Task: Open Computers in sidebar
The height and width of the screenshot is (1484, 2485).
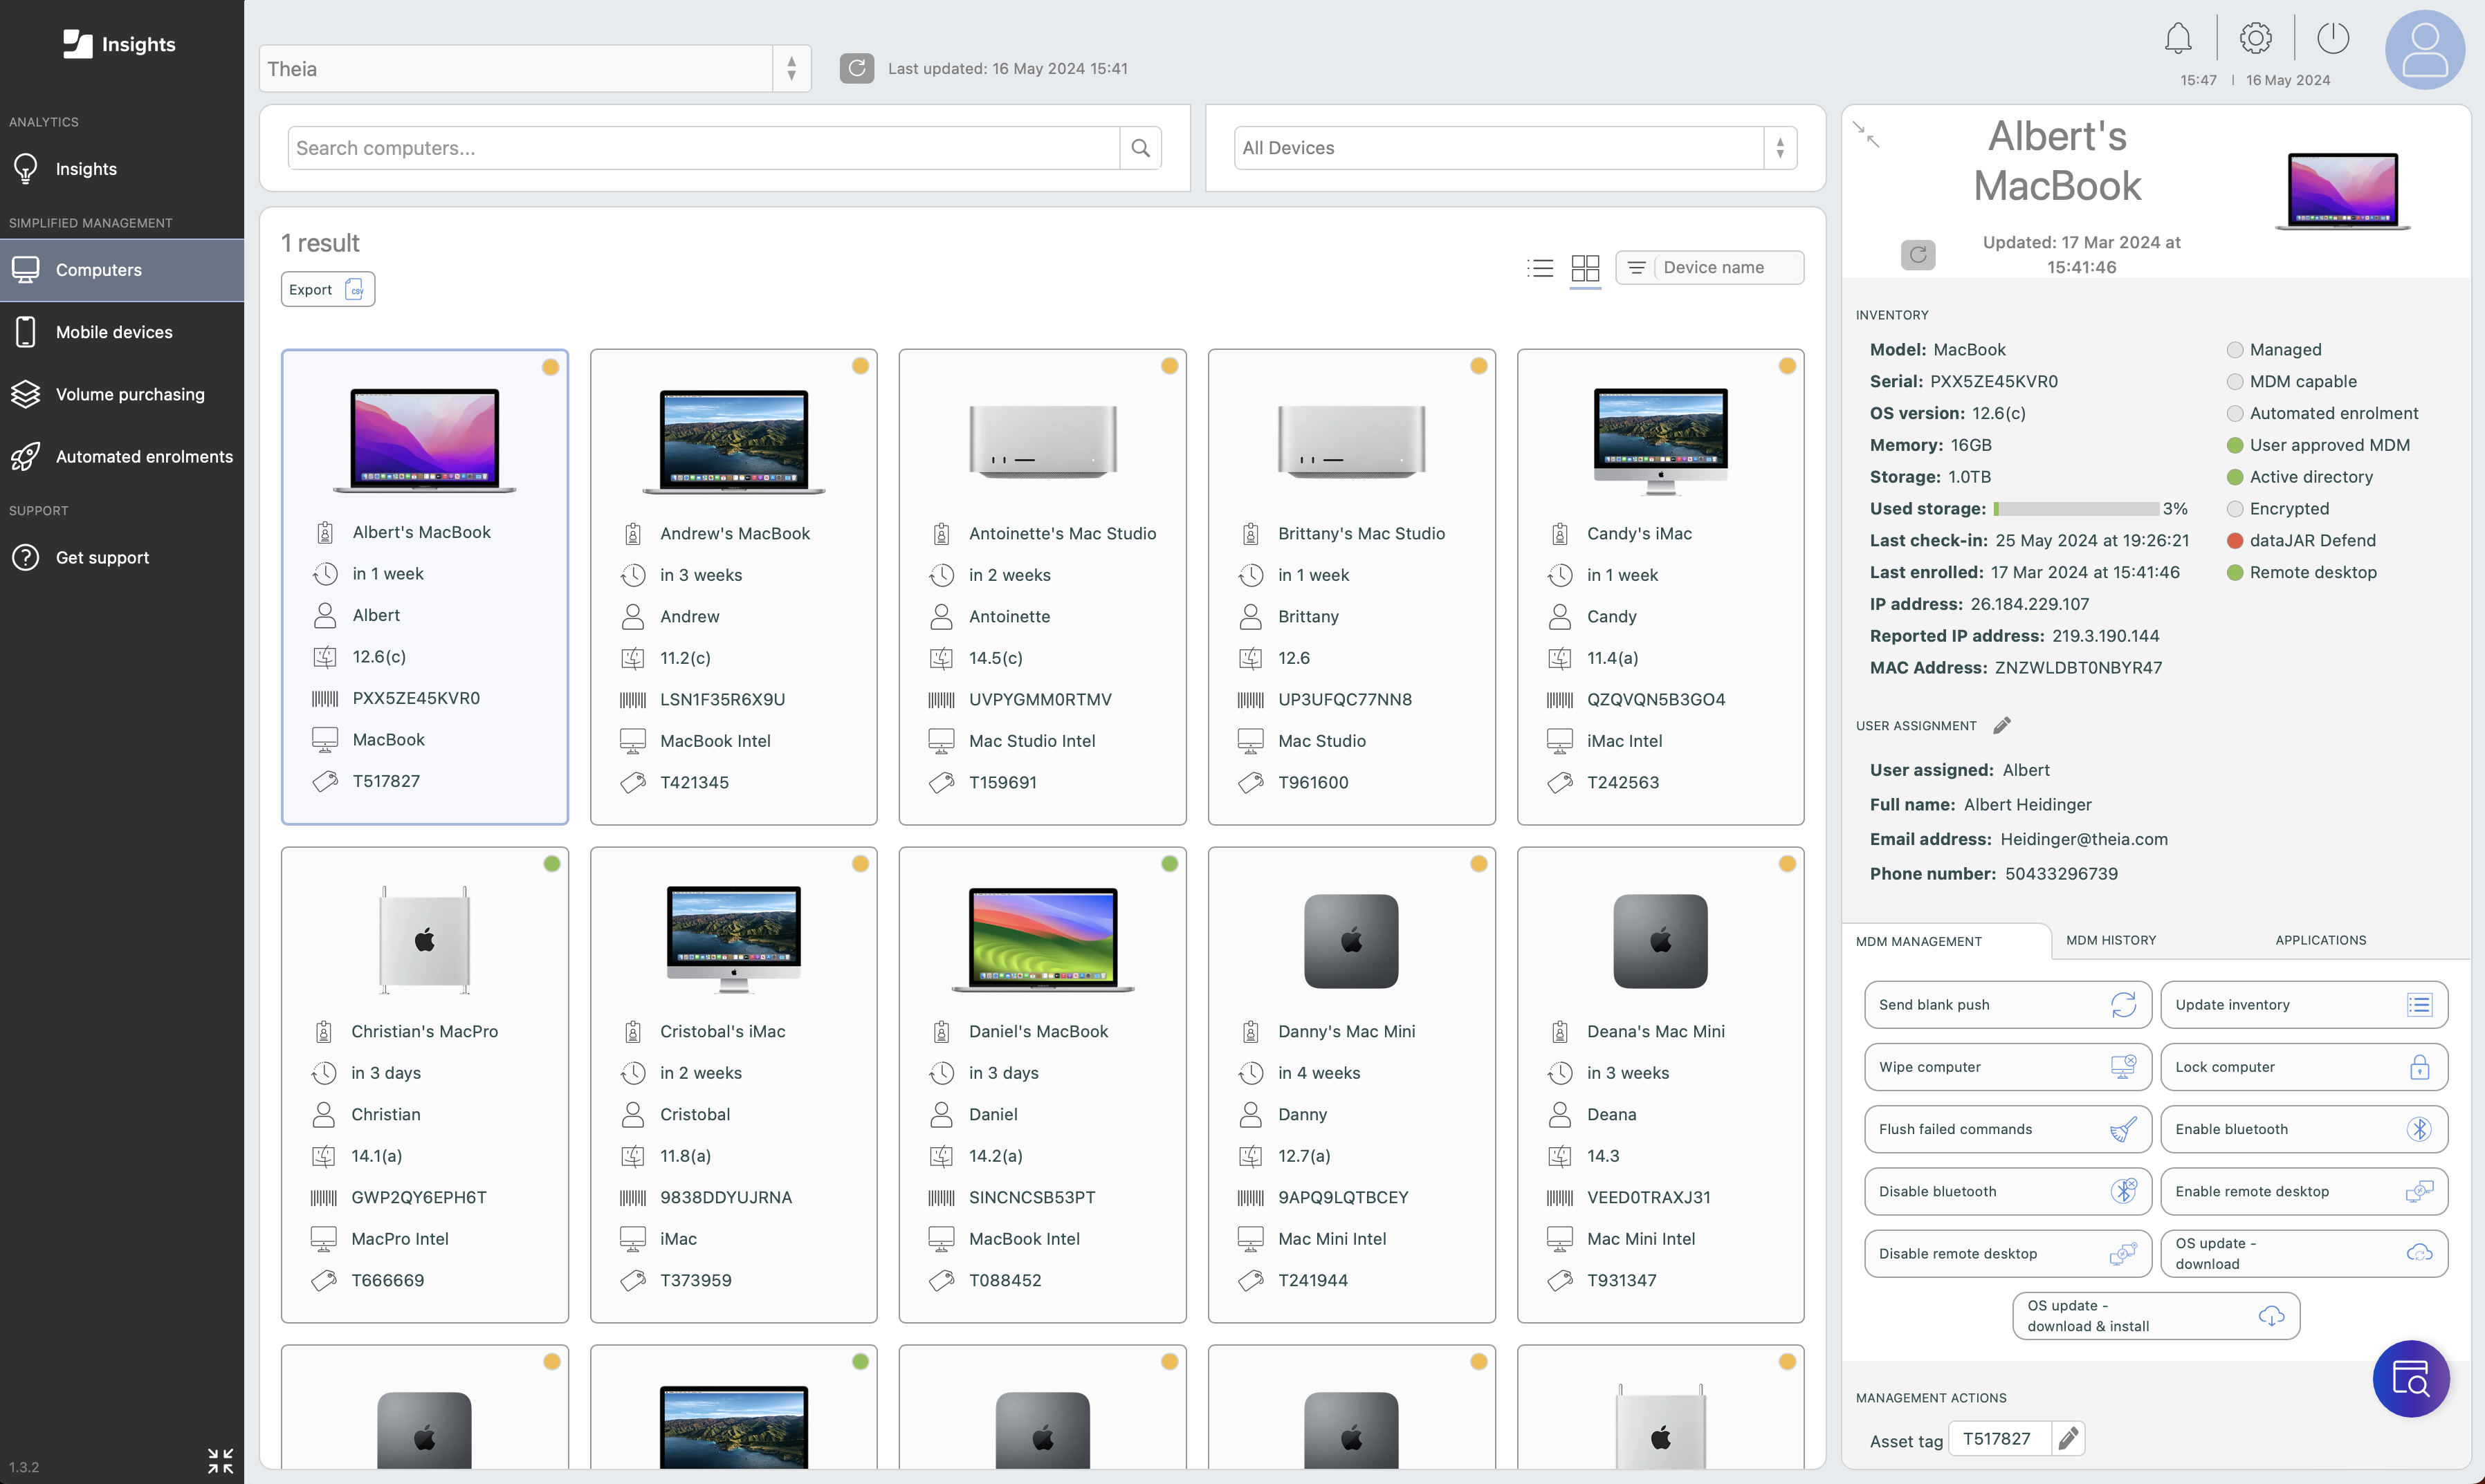Action: [x=122, y=270]
